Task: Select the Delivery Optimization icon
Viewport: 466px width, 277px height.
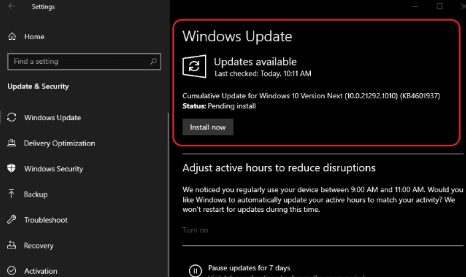Action: coord(11,143)
